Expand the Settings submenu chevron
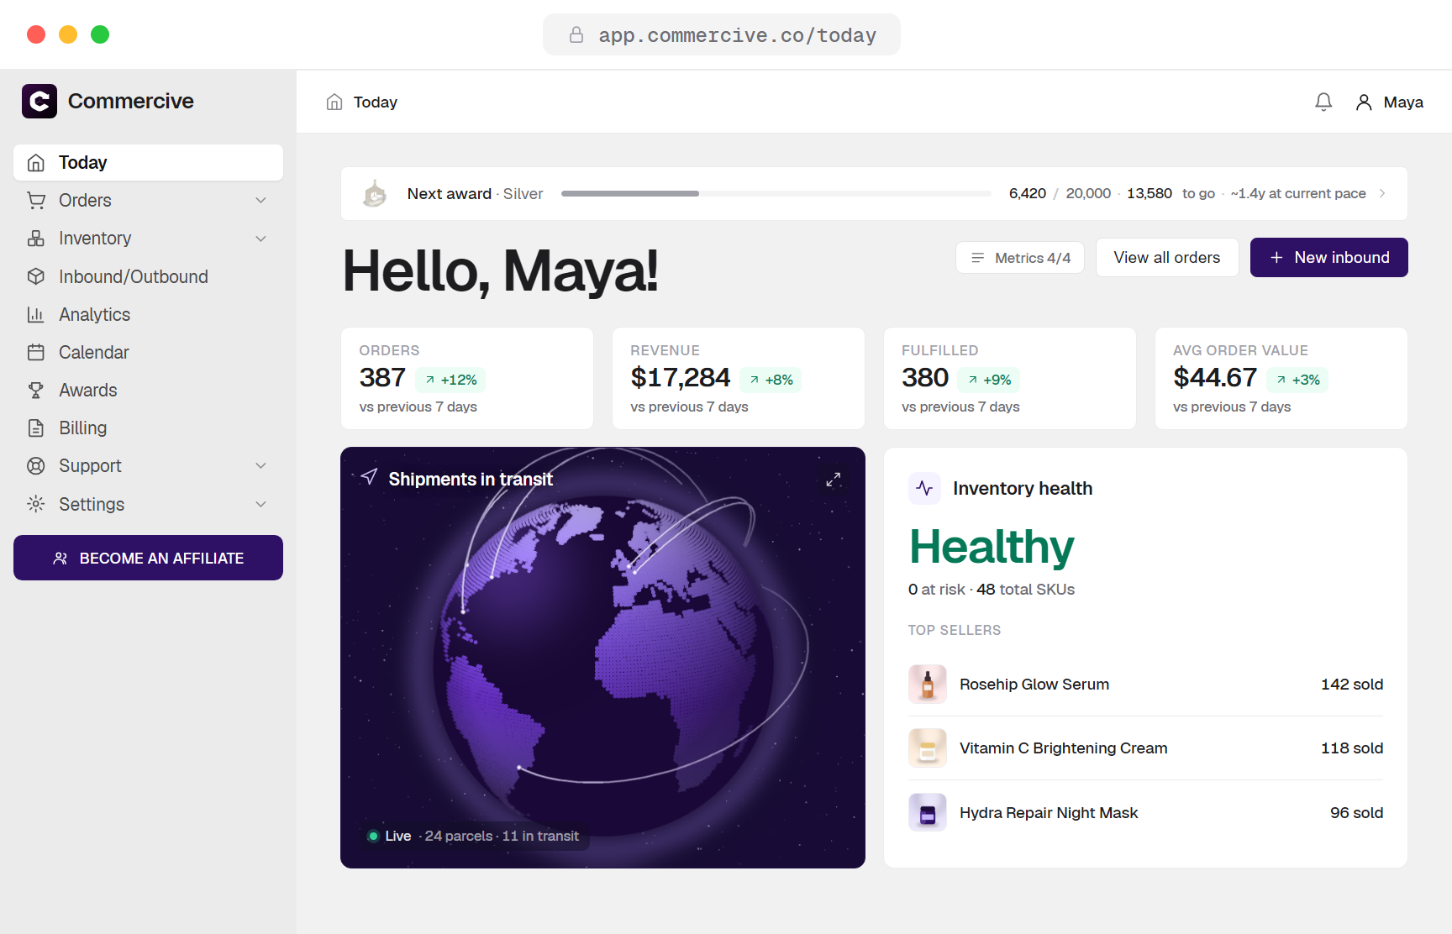1452x934 pixels. 261,504
